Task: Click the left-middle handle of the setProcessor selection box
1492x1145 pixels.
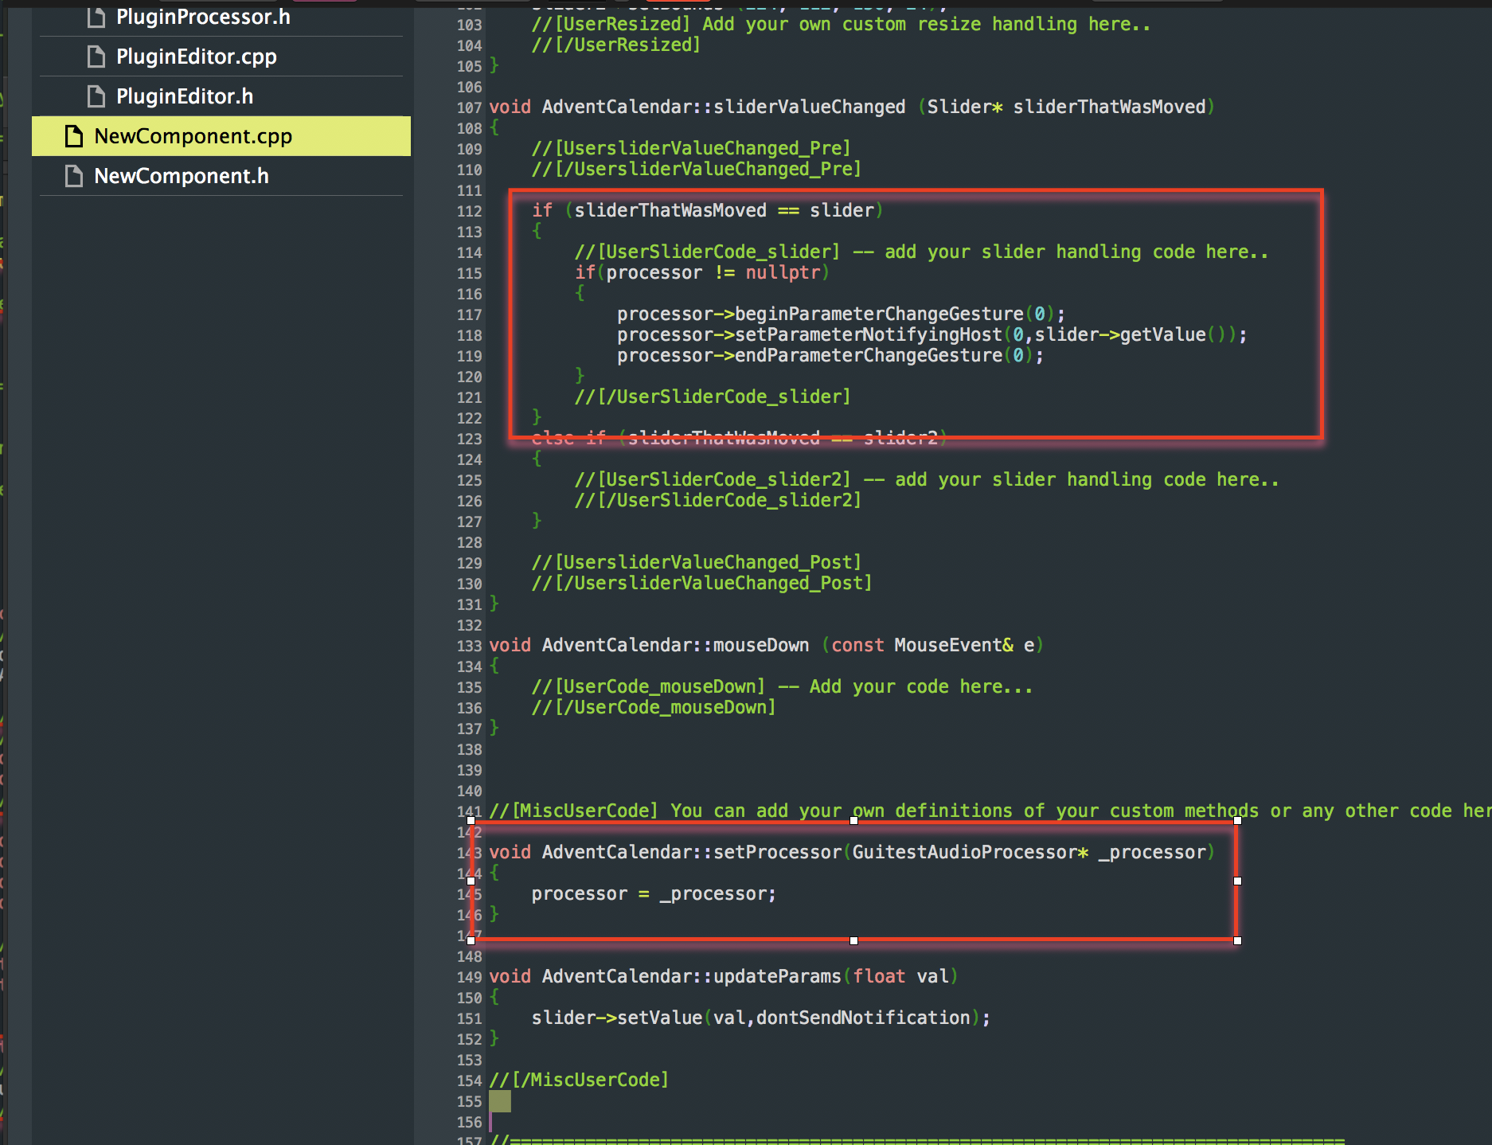Action: (471, 881)
